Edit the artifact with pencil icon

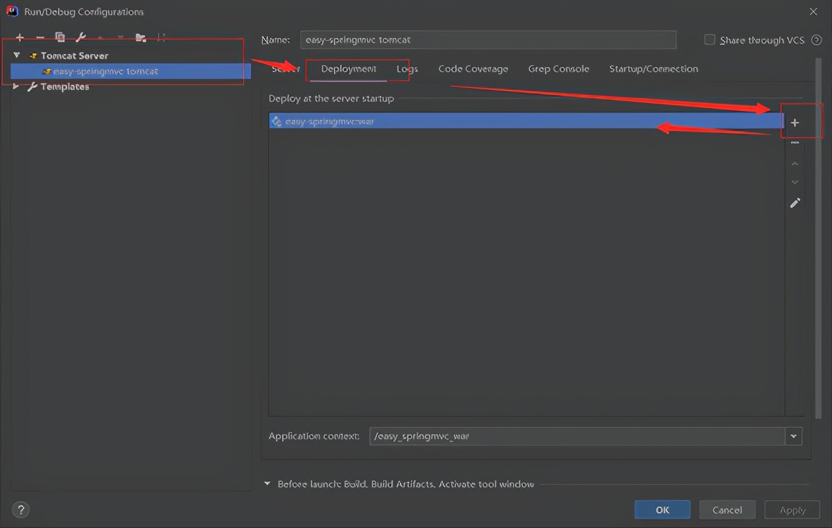[x=795, y=203]
